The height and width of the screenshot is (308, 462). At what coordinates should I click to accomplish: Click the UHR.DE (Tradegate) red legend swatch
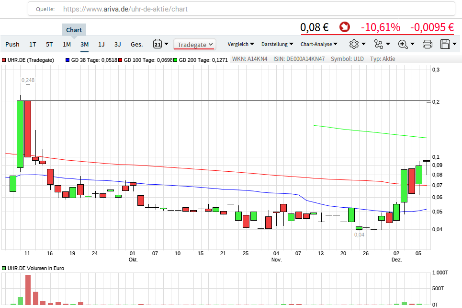click(4, 60)
